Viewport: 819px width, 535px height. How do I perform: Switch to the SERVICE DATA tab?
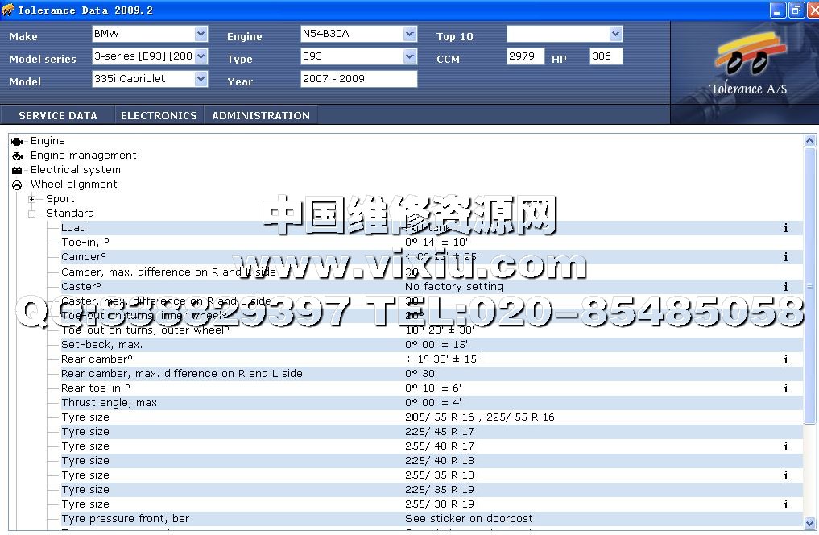click(x=58, y=115)
